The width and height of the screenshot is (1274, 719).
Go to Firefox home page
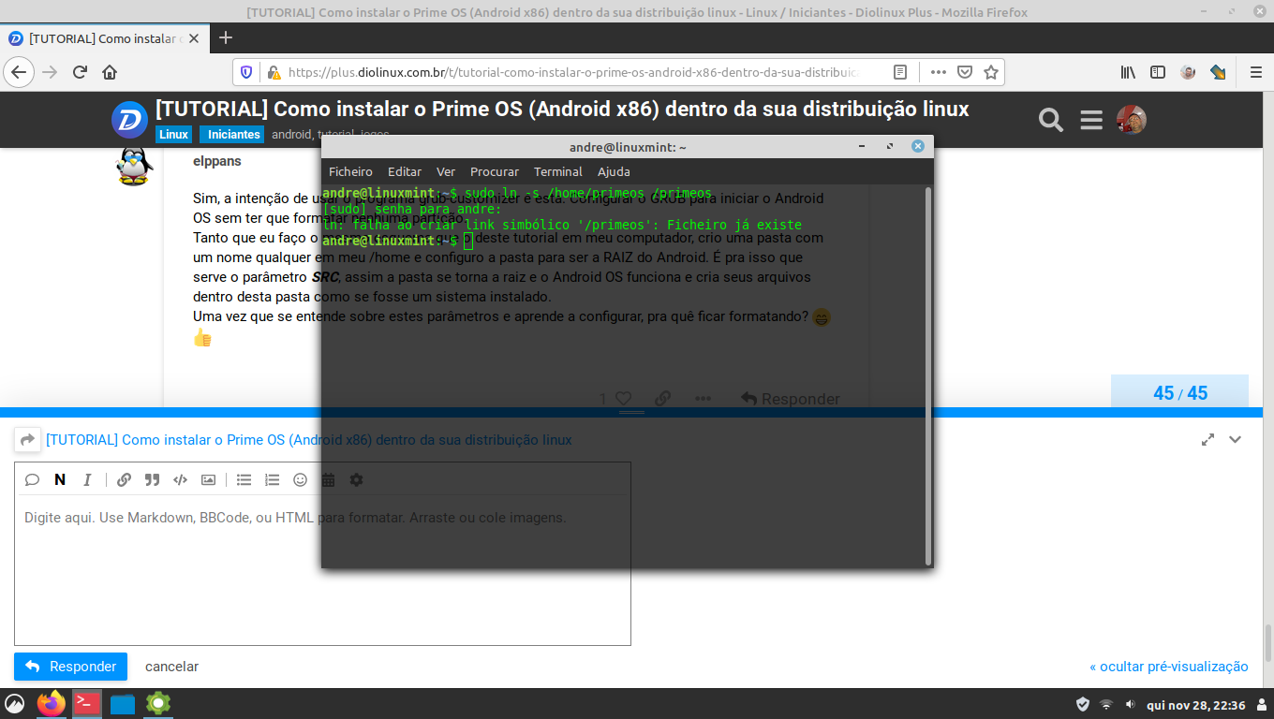(x=110, y=72)
